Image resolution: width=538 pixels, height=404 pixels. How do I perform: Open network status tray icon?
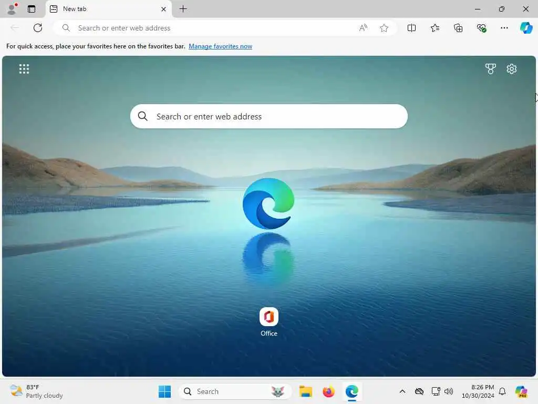click(436, 391)
